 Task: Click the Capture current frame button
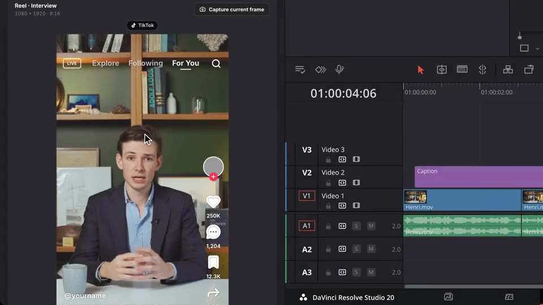tap(232, 10)
